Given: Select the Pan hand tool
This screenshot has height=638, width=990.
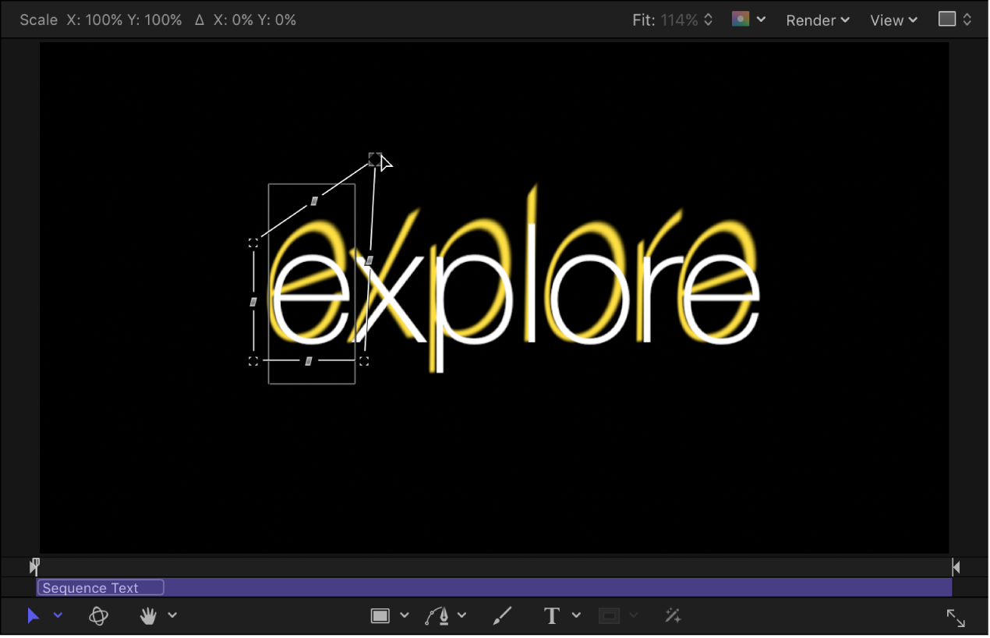Looking at the screenshot, I should coord(147,615).
